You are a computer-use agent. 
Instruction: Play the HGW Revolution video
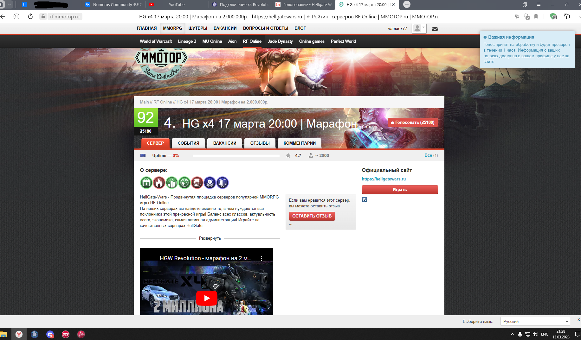click(x=207, y=298)
